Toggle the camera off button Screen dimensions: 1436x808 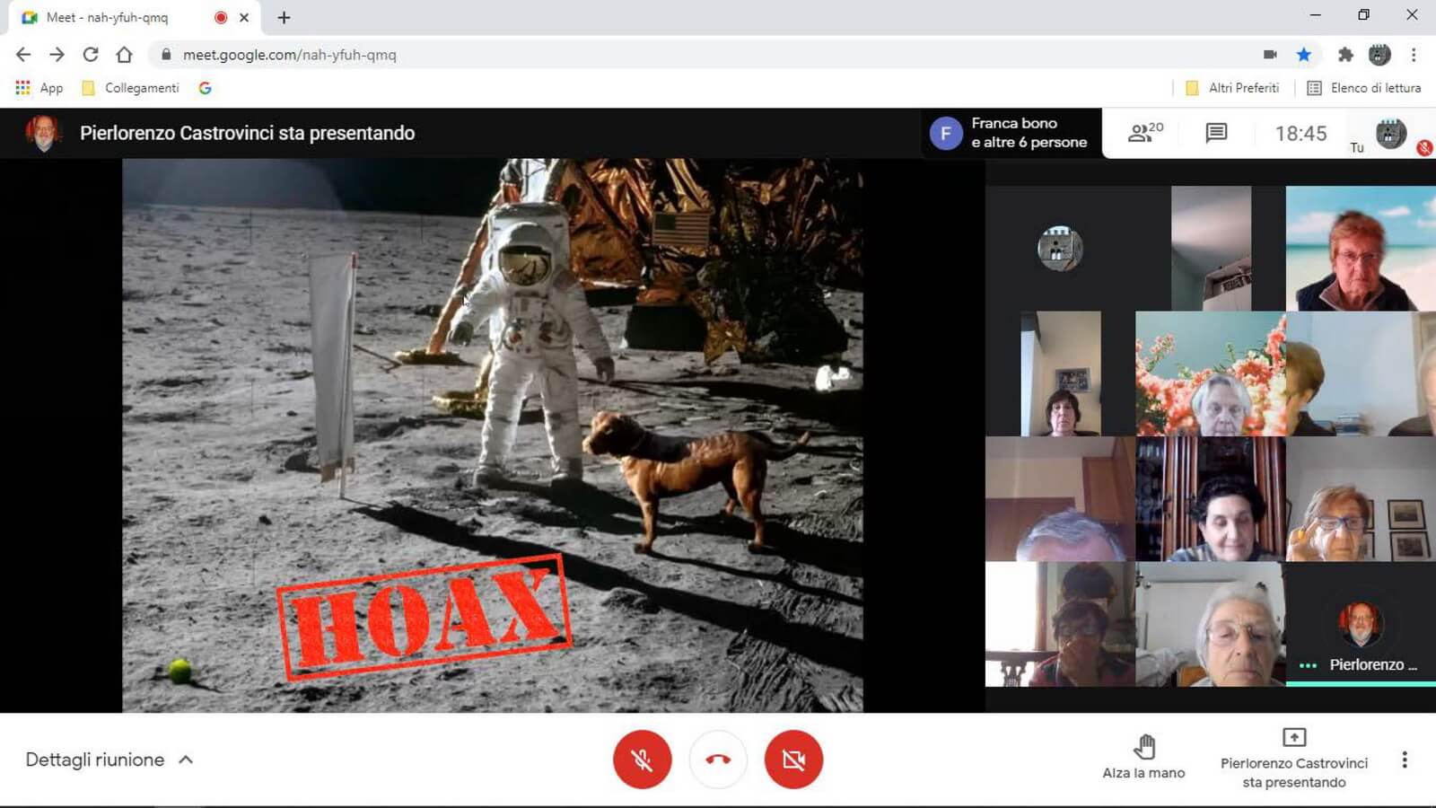tap(793, 760)
